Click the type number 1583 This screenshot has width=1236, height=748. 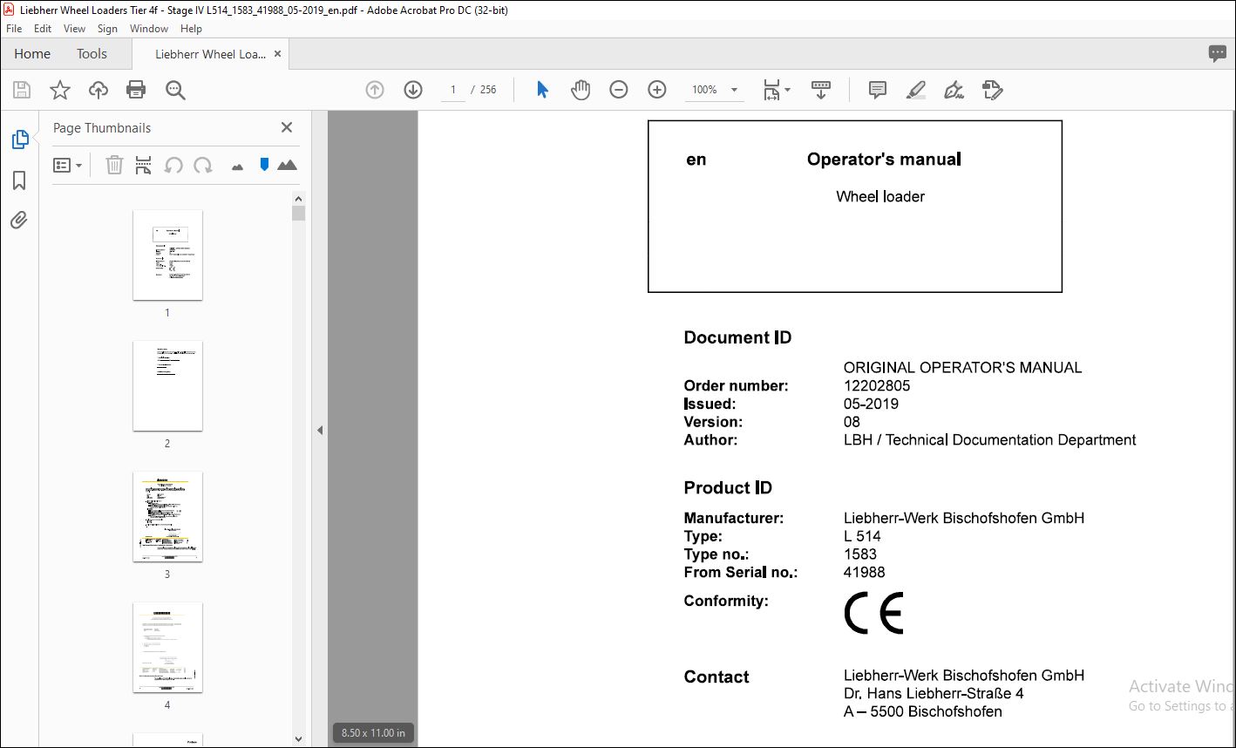(860, 554)
